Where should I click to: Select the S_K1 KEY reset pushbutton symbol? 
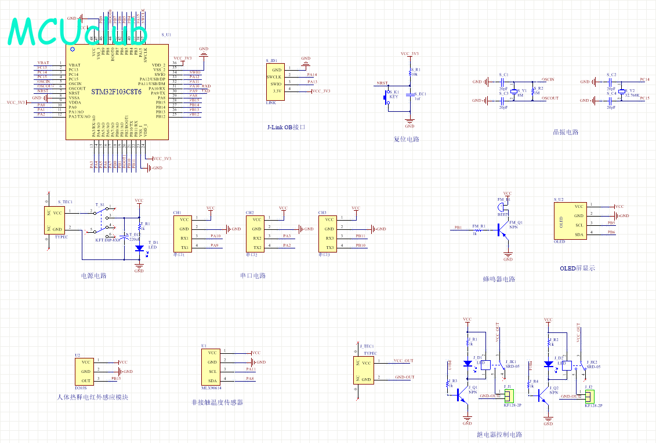click(387, 97)
